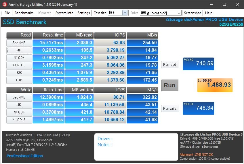Screen dimensions: 244x164
Task: Run the read 4K QD16 test
Action: pyautogui.click(x=19, y=65)
